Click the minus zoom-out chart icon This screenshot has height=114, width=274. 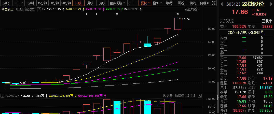pyautogui.click(x=136, y=3)
